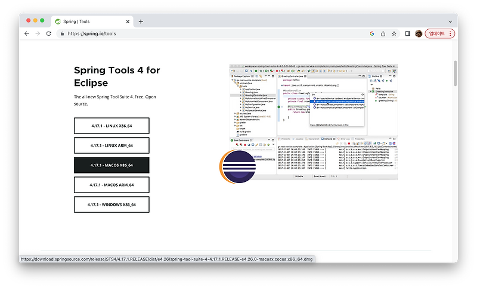Viewport: 477px width, 288px height.
Task: Click the Google icon in address bar
Action: [371, 34]
